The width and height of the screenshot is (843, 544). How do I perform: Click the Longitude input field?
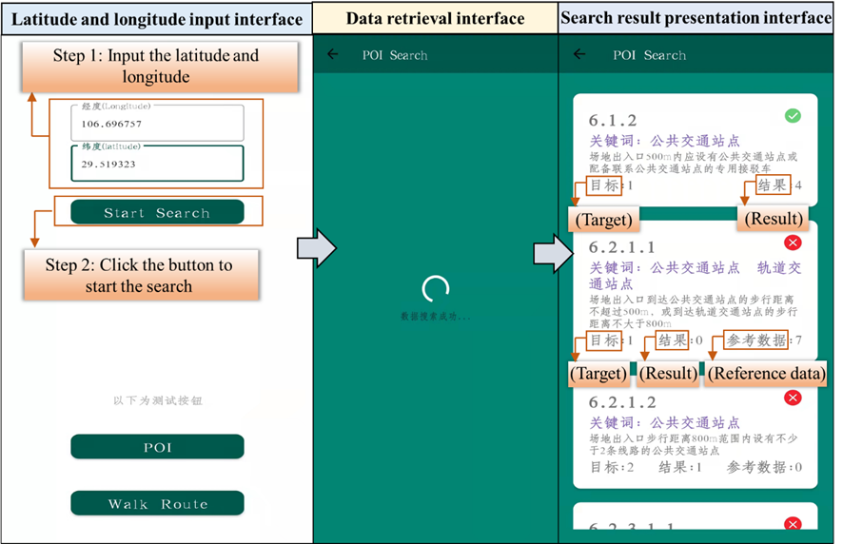point(157,124)
